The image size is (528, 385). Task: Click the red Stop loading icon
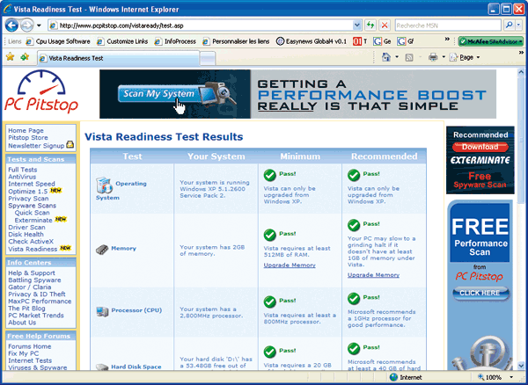point(385,25)
